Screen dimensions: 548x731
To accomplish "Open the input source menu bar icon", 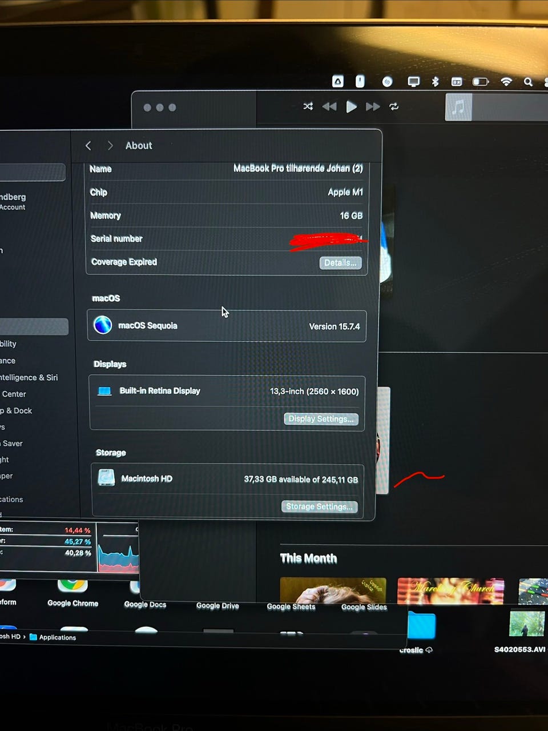I will (457, 82).
